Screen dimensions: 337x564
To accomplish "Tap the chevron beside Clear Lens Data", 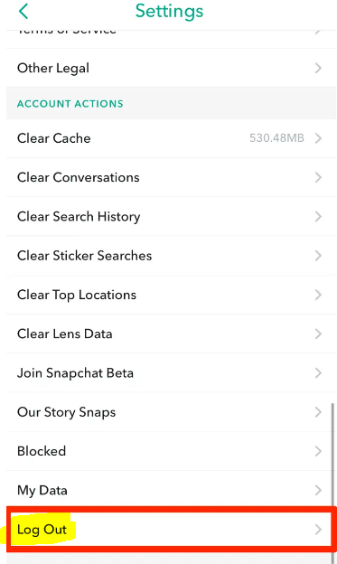I will [x=318, y=334].
